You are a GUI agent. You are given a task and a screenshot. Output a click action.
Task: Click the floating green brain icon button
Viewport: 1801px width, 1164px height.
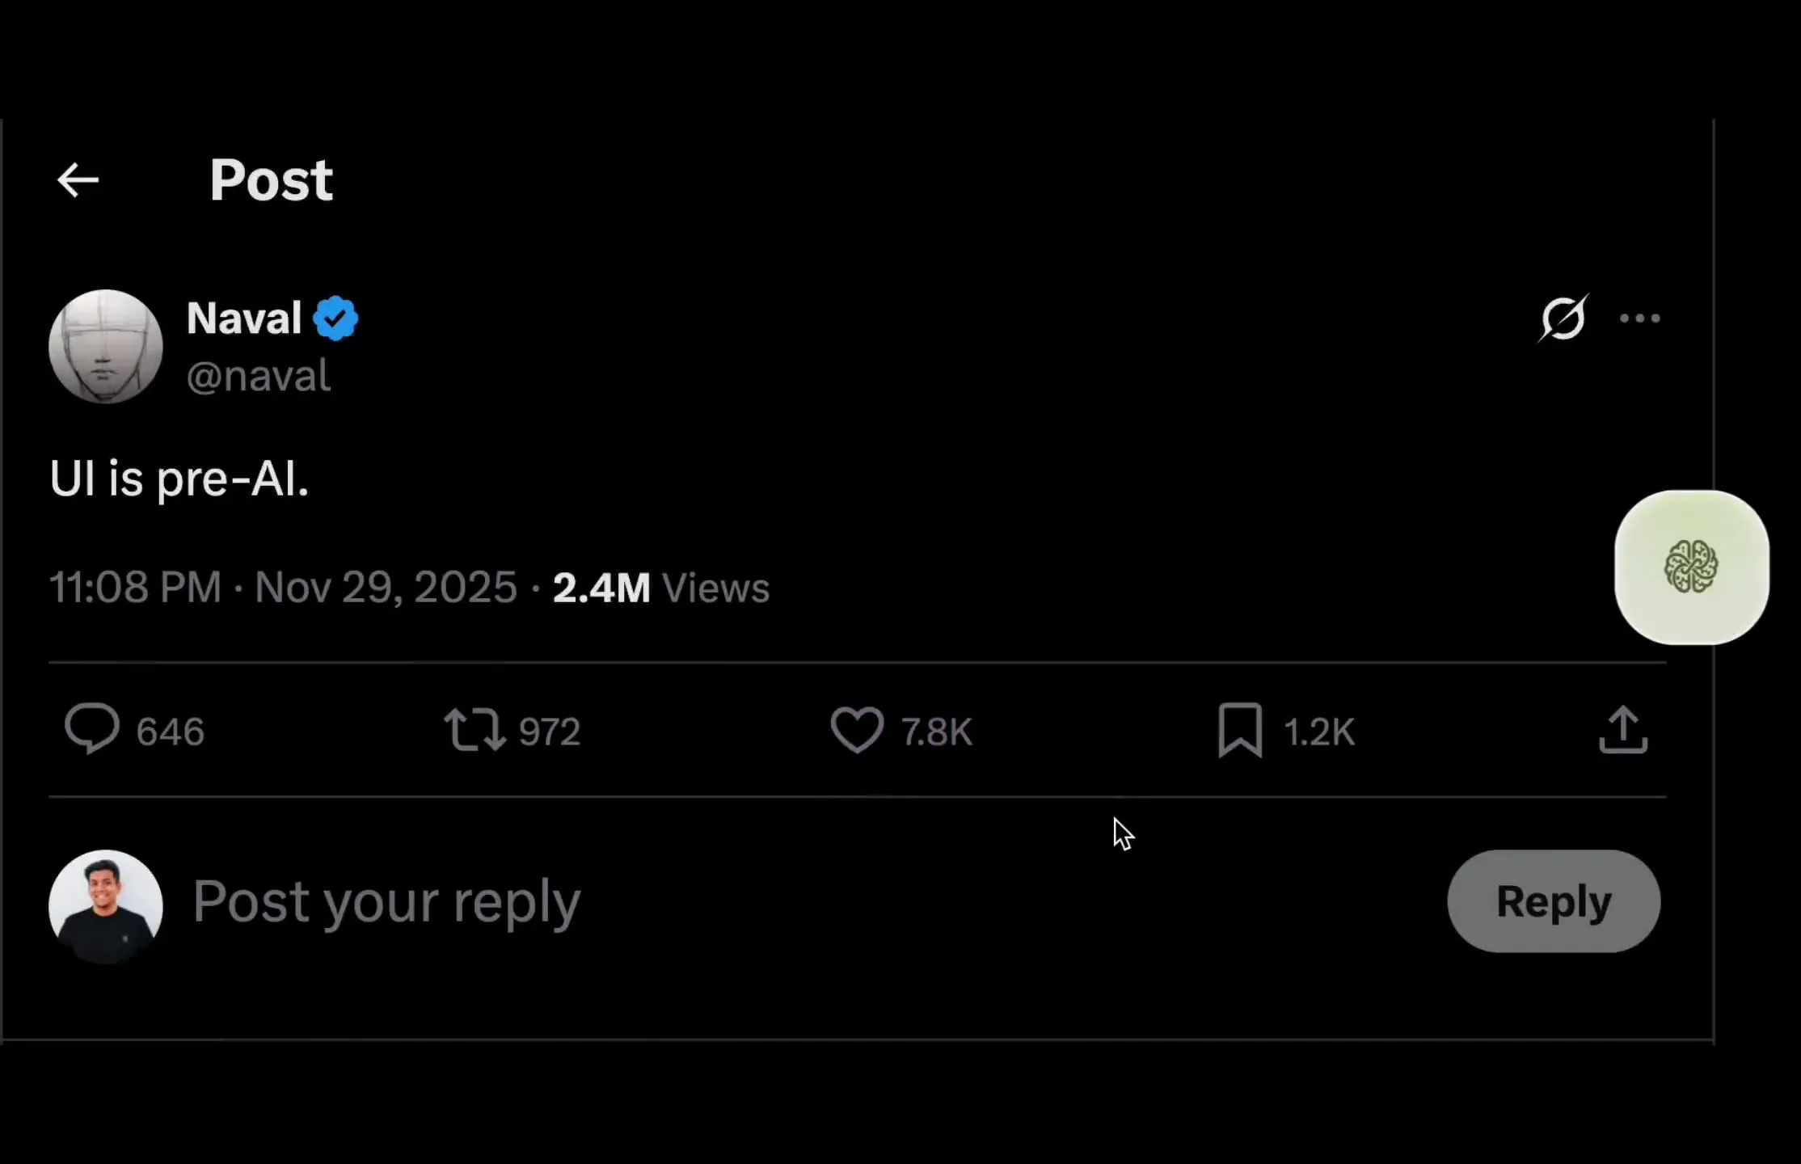click(x=1691, y=567)
